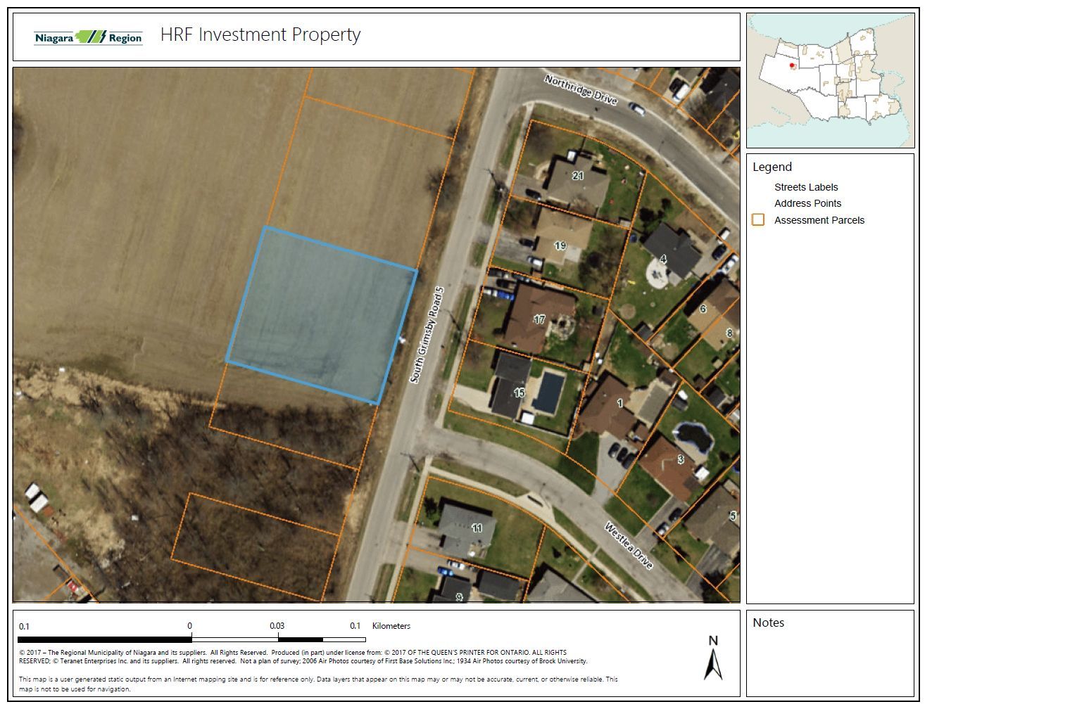Image resolution: width=1089 pixels, height=709 pixels.
Task: Click the Address Points legend entry
Action: pos(807,203)
